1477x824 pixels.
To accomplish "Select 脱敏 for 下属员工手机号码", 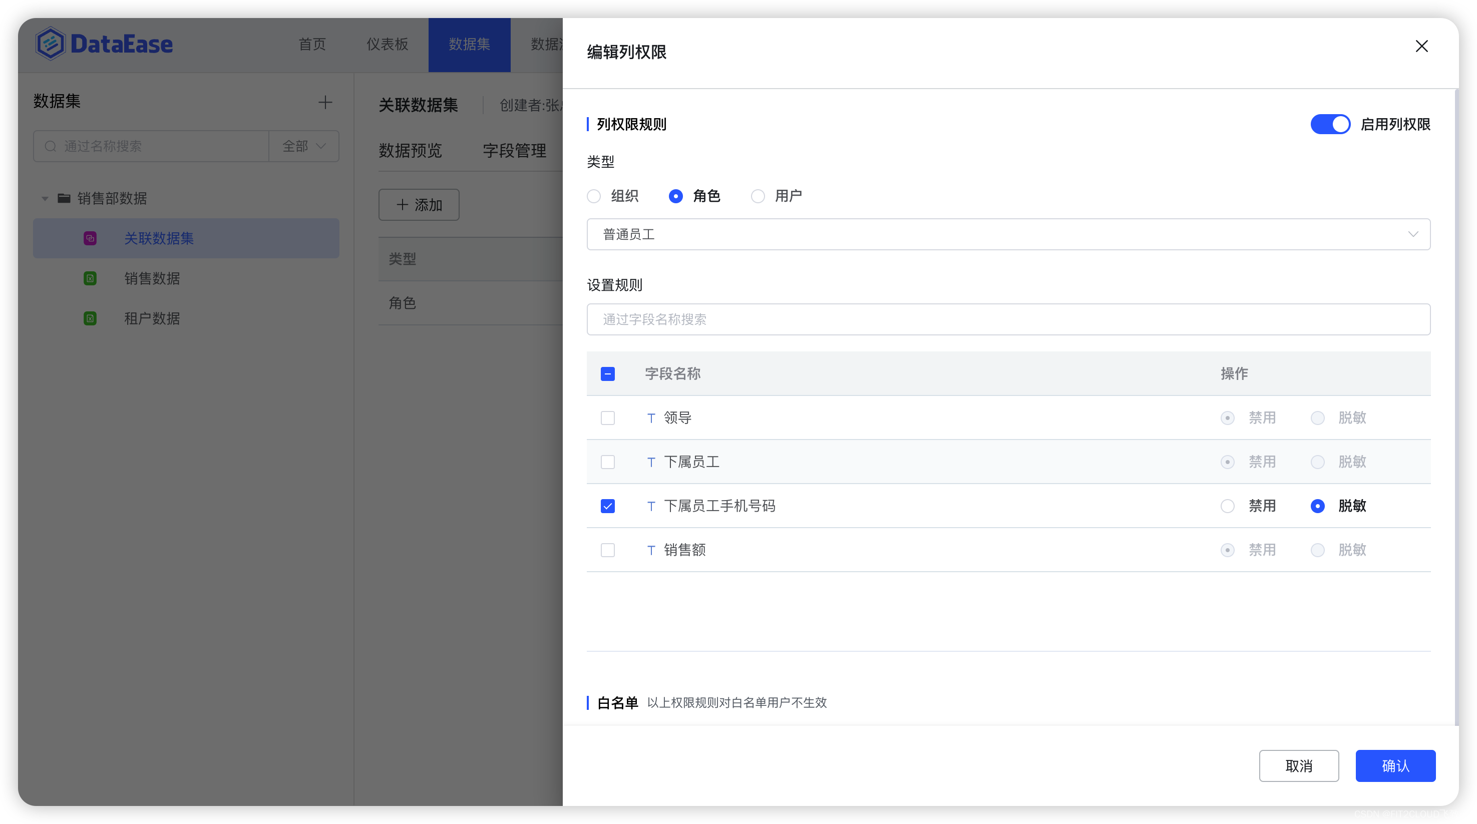I will tap(1318, 506).
